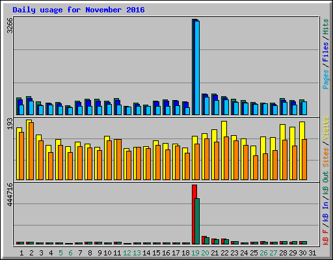Click the kB F legend label
The width and height of the screenshot is (333, 260).
(326, 237)
